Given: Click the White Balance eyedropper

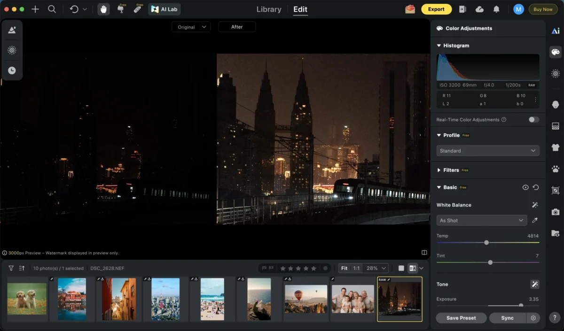Looking at the screenshot, I should point(534,220).
